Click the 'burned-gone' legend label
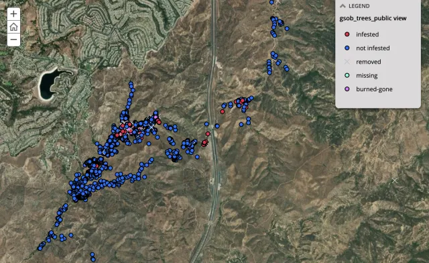 [x=374, y=89]
